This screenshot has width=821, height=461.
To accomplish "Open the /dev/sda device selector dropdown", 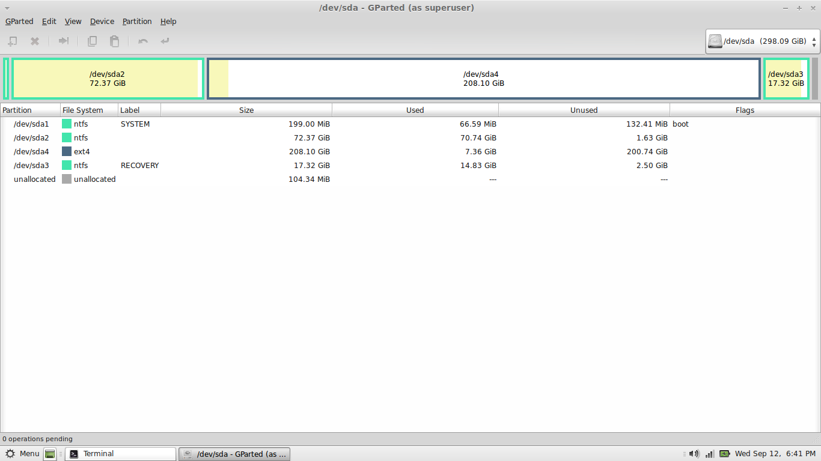I will click(x=763, y=41).
